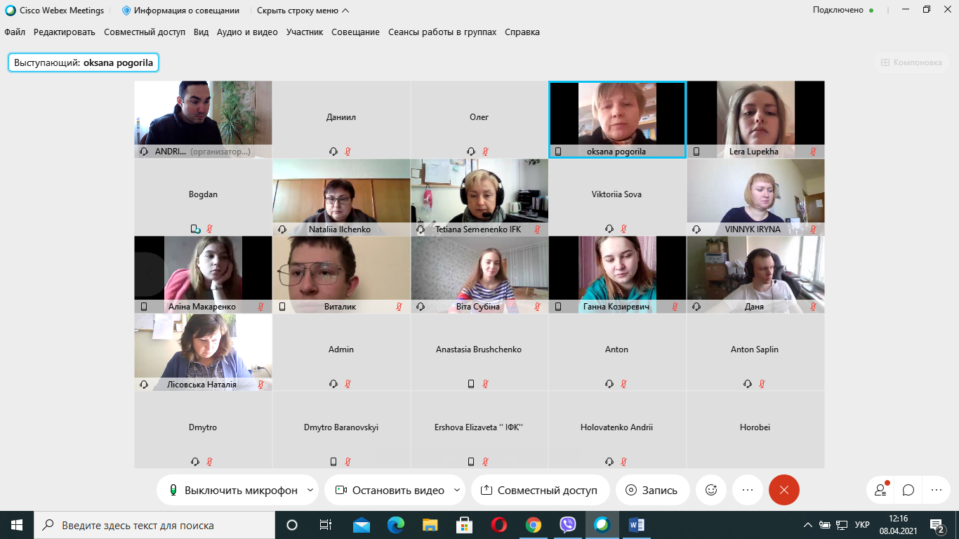Open Viber from the taskbar
Screen dimensions: 959x539
click(x=568, y=525)
